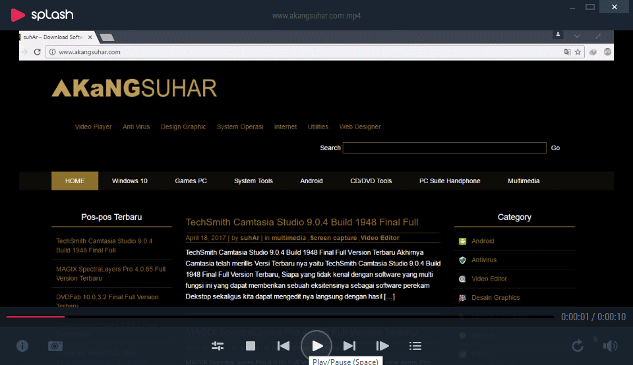Select the Multimedia menu item

[524, 181]
